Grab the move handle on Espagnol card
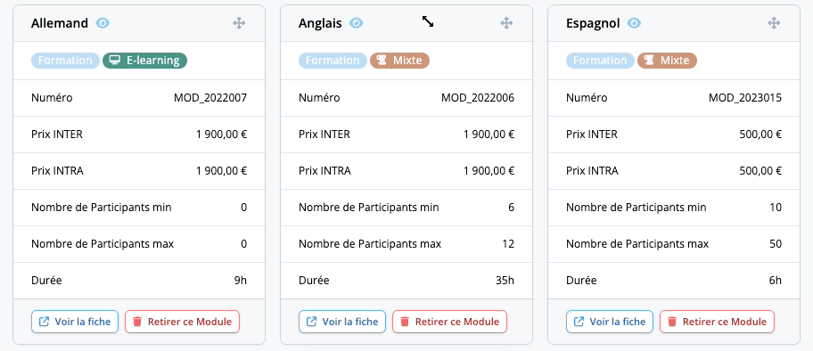This screenshot has width=813, height=351. click(x=774, y=23)
